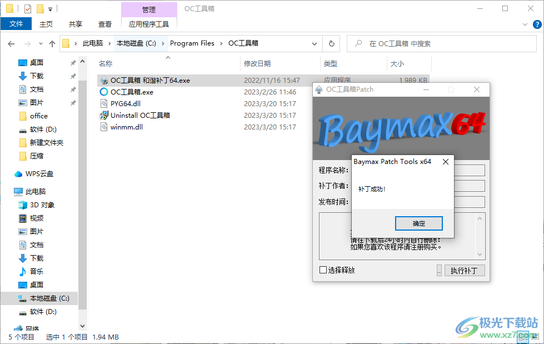Switch to the 主页 ribbon tab

(x=46, y=24)
